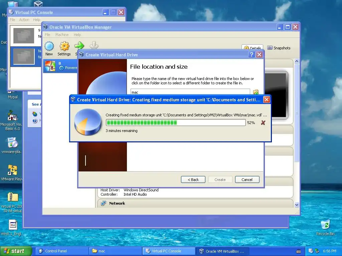Click in the mac file name field
The width and height of the screenshot is (342, 256).
(x=190, y=92)
